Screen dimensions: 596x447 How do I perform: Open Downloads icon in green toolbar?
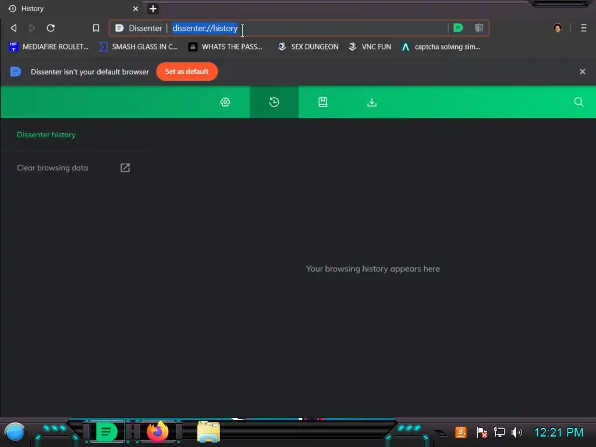[372, 102]
